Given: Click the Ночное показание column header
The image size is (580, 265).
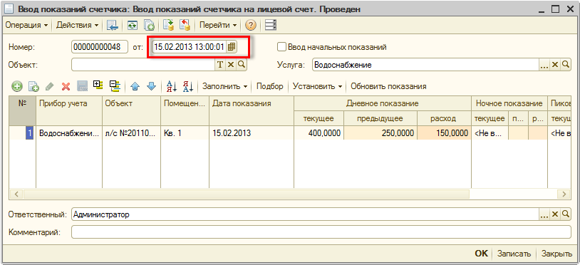Looking at the screenshot, I should click(x=509, y=103).
